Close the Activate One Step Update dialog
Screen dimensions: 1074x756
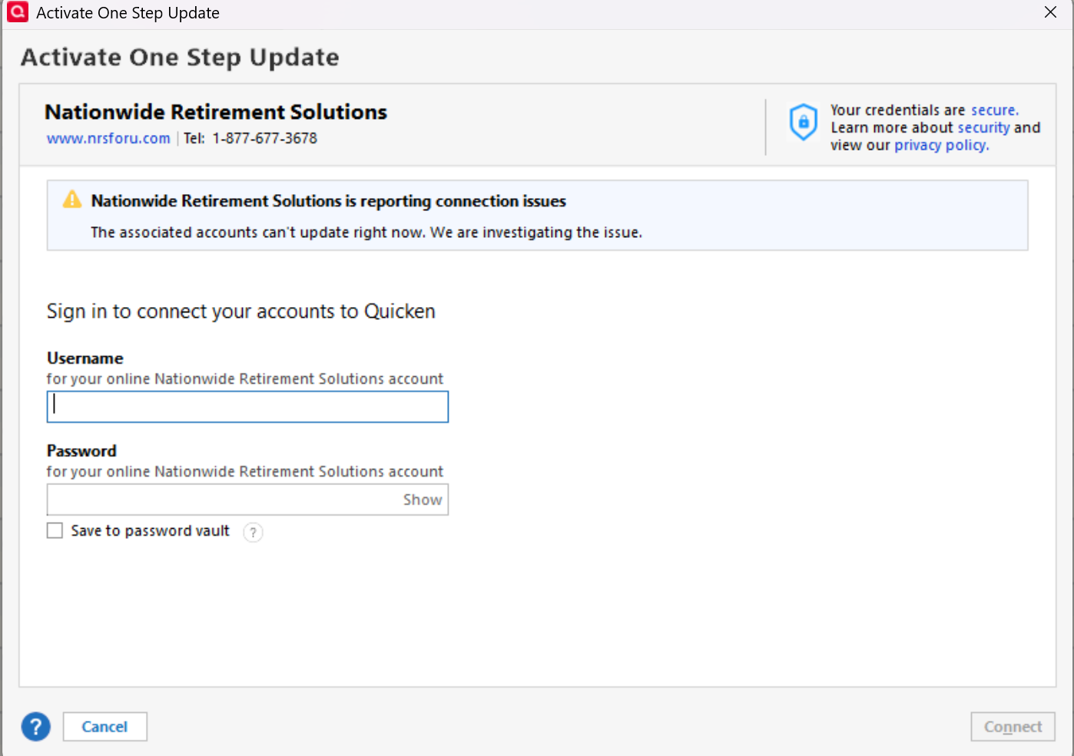(x=1050, y=12)
